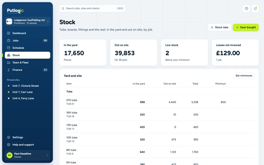Click the Help and support lifebuoy icon
This screenshot has height=165, width=264.
(x=9, y=145)
